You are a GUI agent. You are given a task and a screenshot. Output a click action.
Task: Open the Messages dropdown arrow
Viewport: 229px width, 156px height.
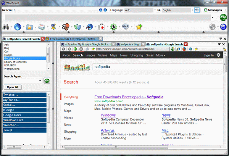tap(226, 10)
